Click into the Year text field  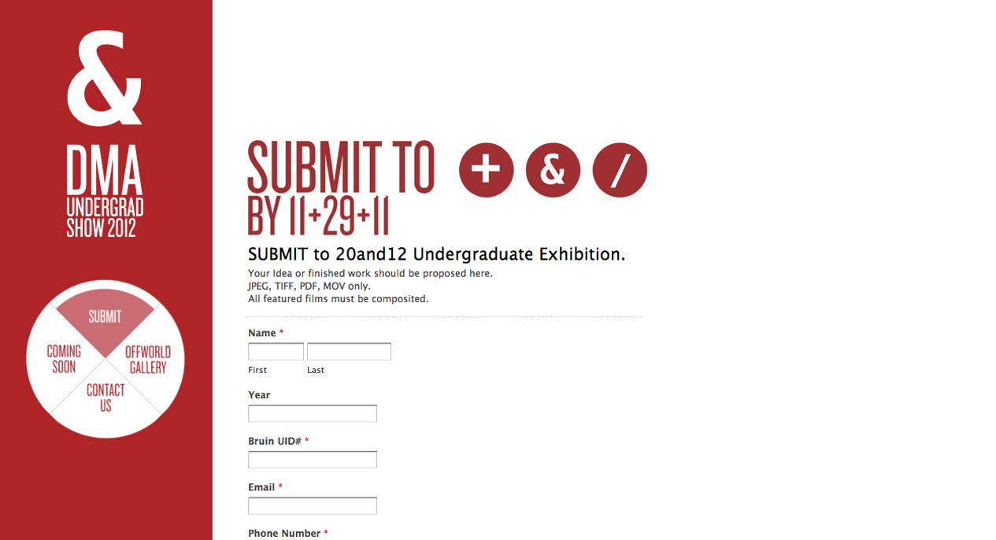click(313, 413)
